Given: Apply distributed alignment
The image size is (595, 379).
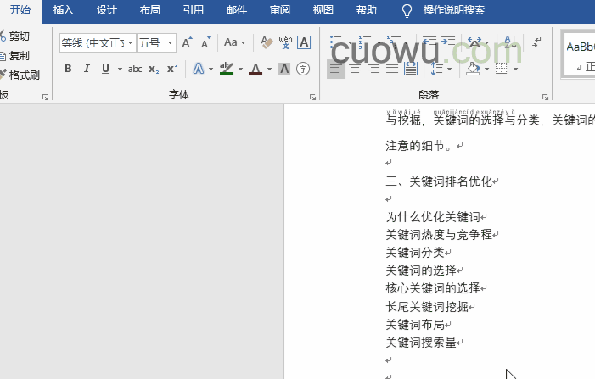Looking at the screenshot, I should [411, 69].
